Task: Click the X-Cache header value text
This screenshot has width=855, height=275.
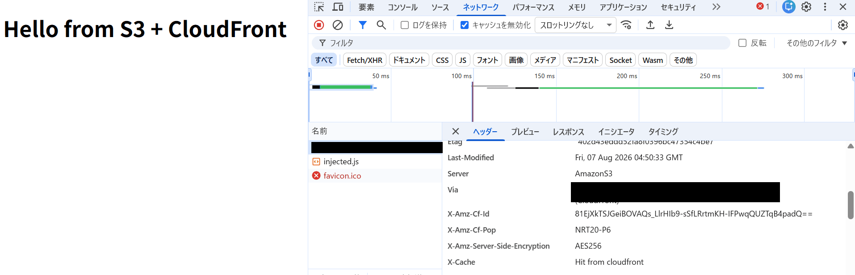Action: click(x=609, y=262)
